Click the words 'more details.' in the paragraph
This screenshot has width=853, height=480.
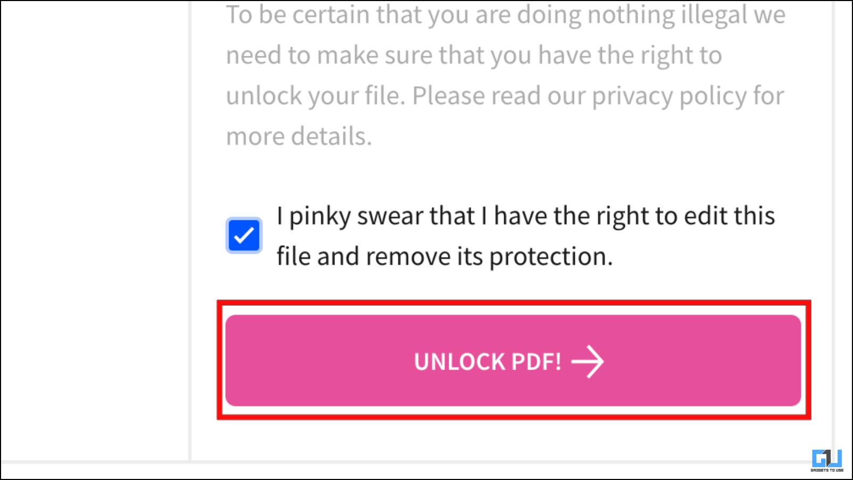tap(299, 136)
